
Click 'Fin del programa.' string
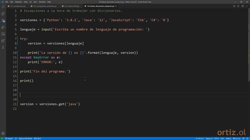tap(50, 72)
